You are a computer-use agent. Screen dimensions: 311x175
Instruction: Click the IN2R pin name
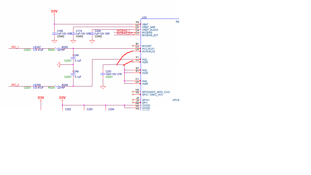(x=145, y=62)
